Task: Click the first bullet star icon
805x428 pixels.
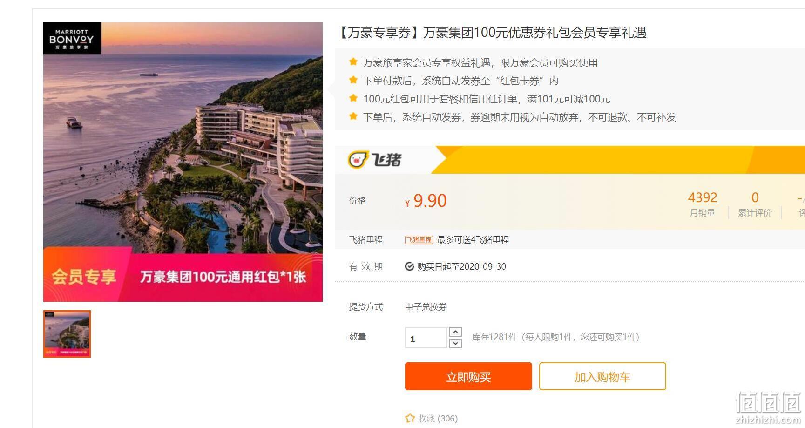Action: (353, 62)
